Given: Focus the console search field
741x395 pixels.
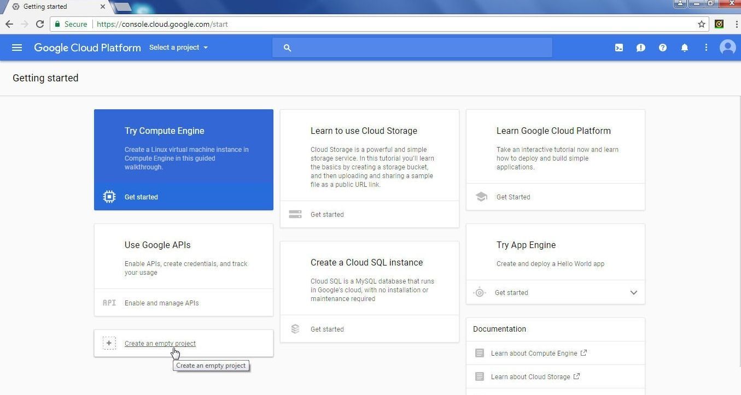Looking at the screenshot, I should tap(412, 48).
